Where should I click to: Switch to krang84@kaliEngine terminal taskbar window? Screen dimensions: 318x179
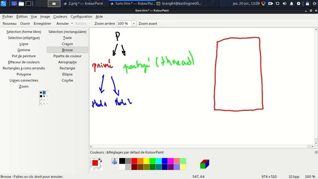click(179, 3)
